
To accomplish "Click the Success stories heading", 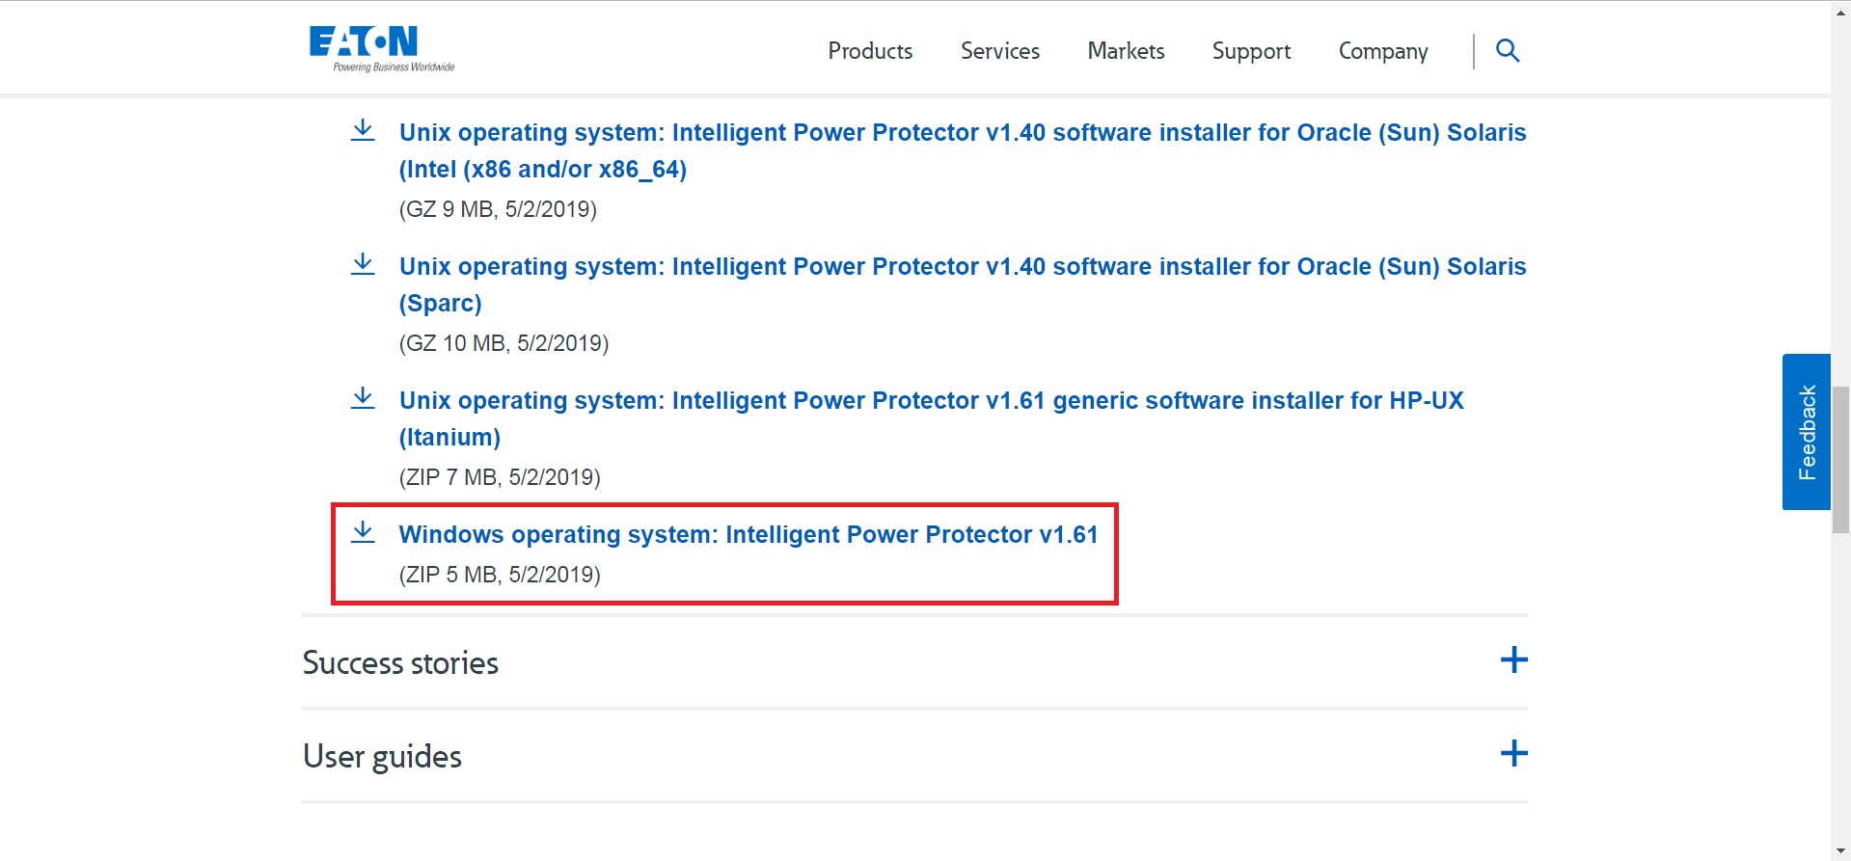I will 400,662.
